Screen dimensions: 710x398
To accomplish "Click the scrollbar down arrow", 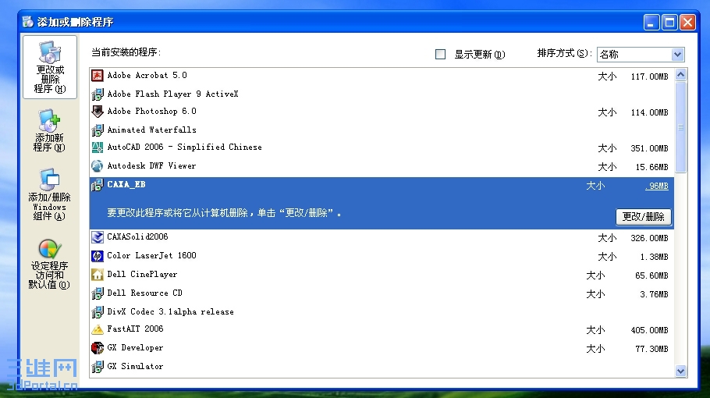I will coord(680,371).
